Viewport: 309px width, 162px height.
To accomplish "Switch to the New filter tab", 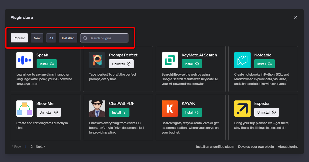I will coord(37,38).
